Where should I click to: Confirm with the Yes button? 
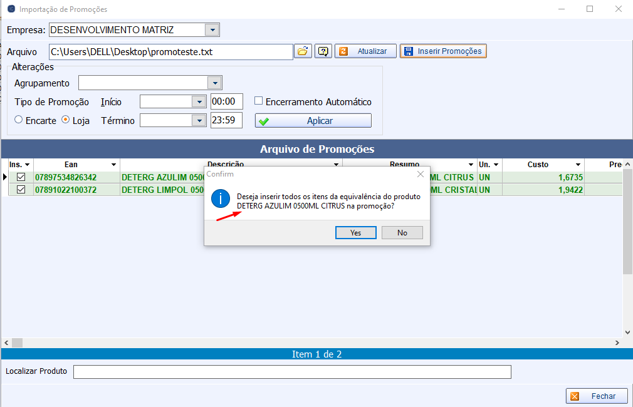click(355, 232)
